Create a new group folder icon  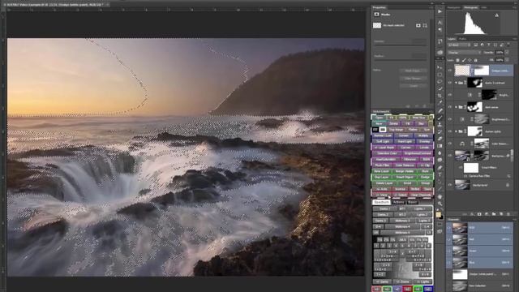(x=494, y=214)
